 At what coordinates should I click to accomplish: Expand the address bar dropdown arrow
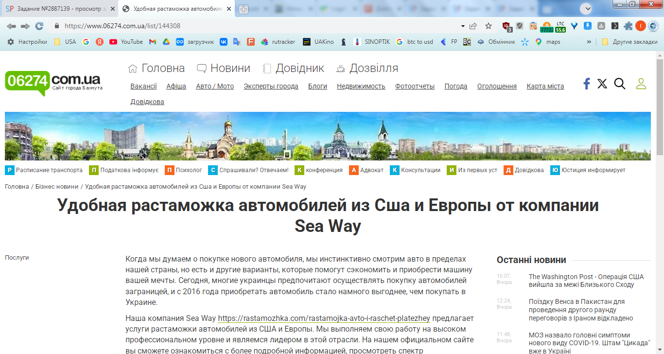point(463,26)
